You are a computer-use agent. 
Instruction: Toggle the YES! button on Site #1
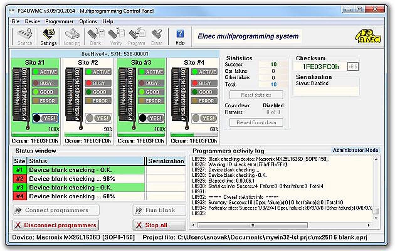[46, 118]
